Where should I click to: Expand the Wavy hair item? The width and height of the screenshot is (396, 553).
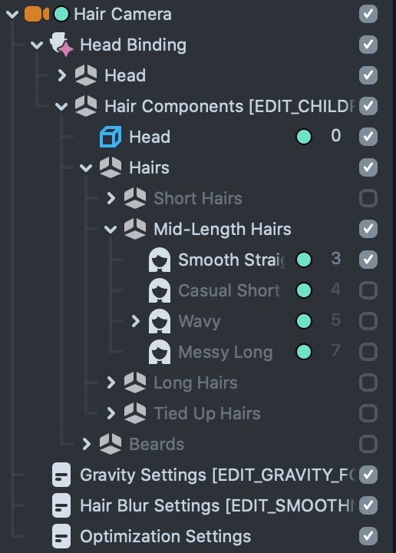tap(135, 321)
